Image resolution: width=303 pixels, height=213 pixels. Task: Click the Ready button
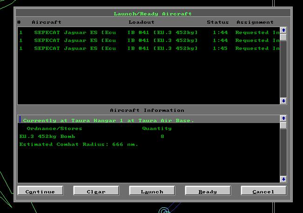pyautogui.click(x=208, y=191)
